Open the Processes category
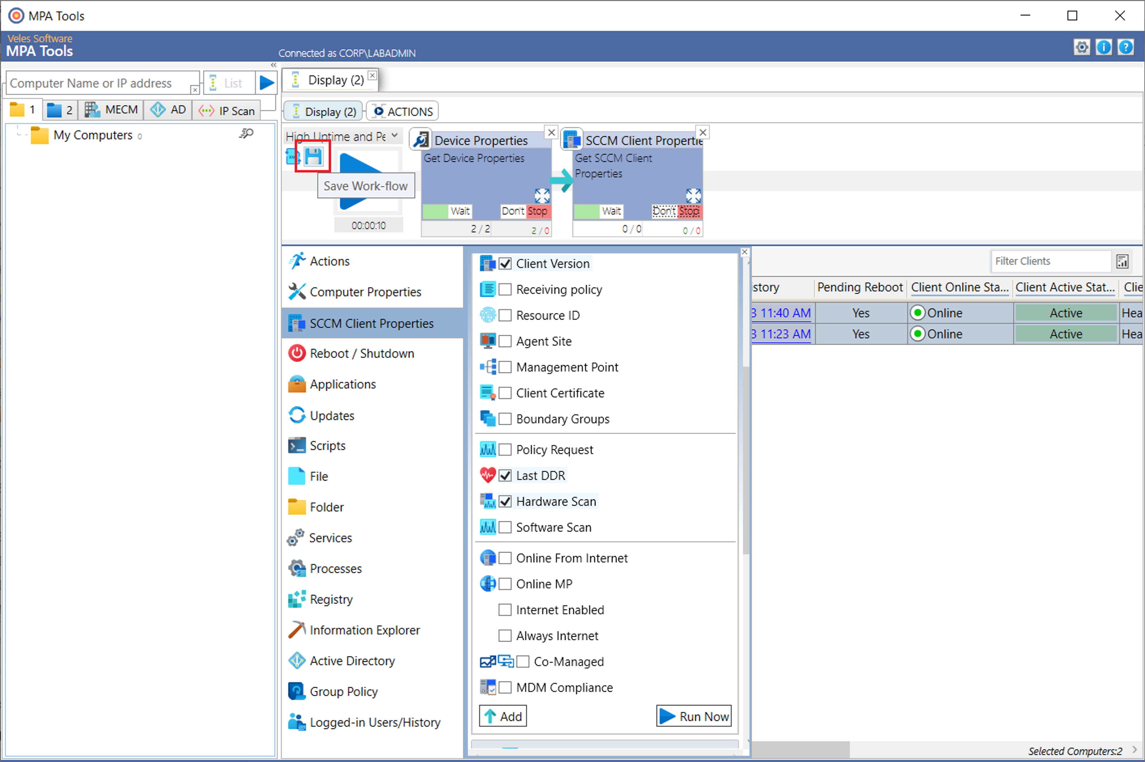The image size is (1145, 762). [372, 569]
